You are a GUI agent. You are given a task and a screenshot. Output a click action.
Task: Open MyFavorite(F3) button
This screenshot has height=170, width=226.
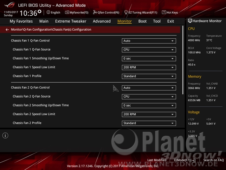[x=77, y=13]
